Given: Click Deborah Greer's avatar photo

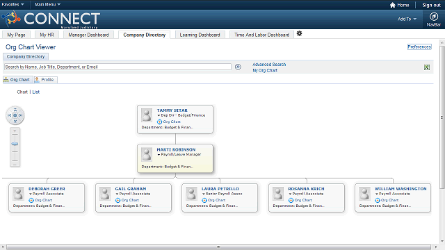Looking at the screenshot, I should 19,194.
